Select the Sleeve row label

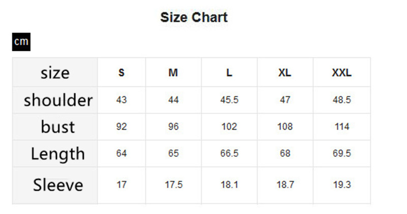58,185
